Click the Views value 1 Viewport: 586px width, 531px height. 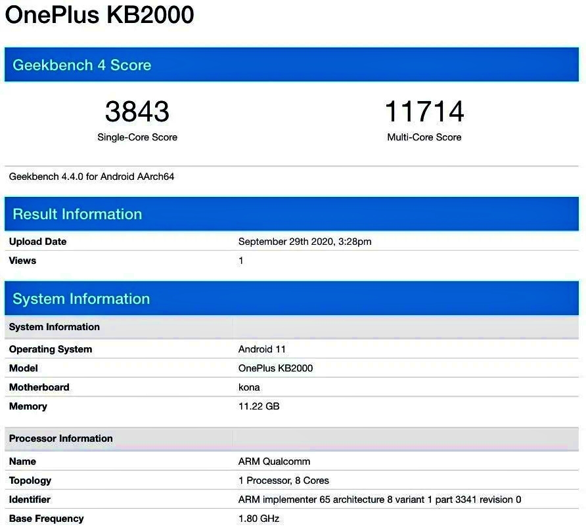tap(241, 261)
